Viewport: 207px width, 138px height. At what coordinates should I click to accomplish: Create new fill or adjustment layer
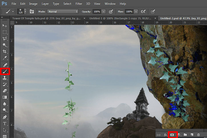[x=179, y=135]
